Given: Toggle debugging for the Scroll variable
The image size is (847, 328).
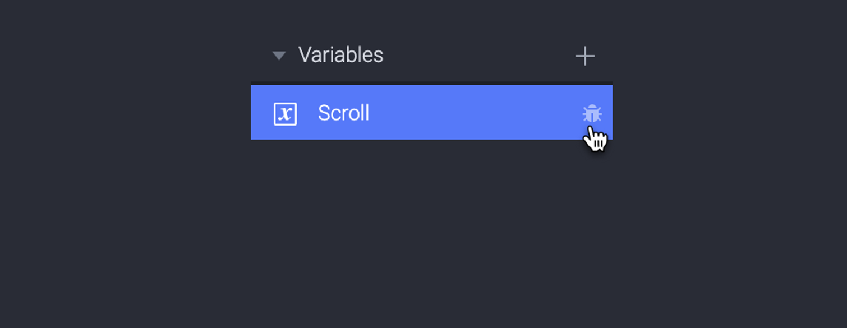Looking at the screenshot, I should 592,114.
